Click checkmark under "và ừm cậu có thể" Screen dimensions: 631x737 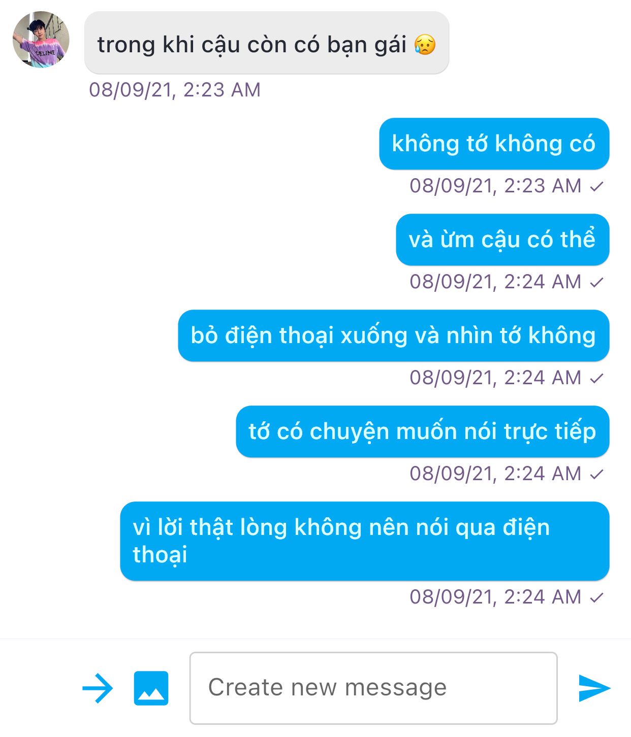pos(596,283)
